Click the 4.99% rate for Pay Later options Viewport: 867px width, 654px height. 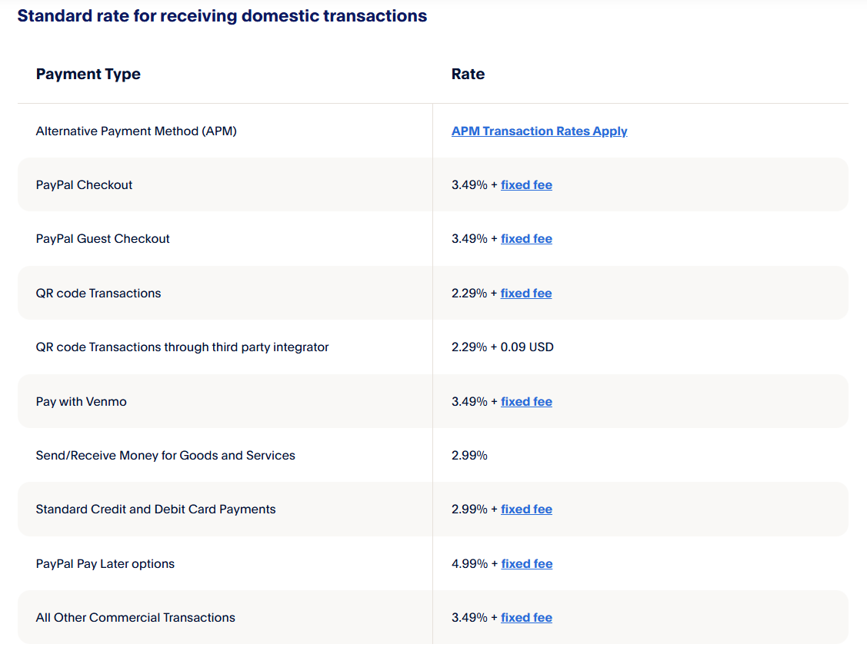[469, 564]
